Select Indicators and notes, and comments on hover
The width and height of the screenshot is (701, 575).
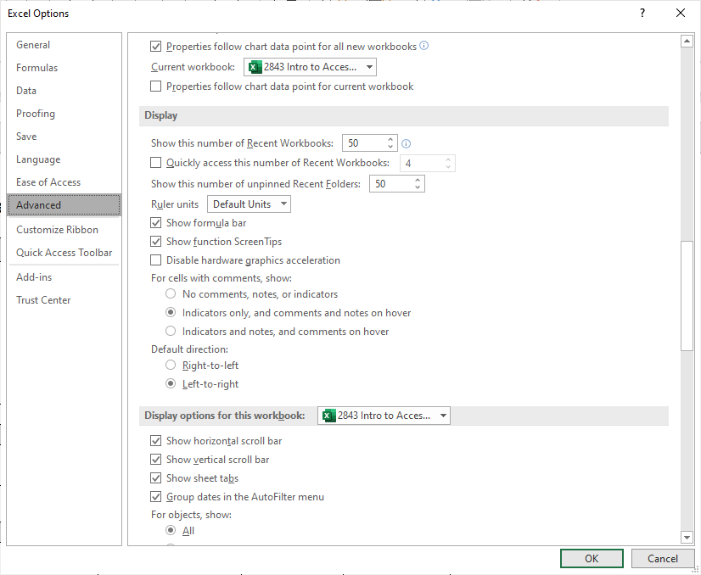[x=170, y=330]
